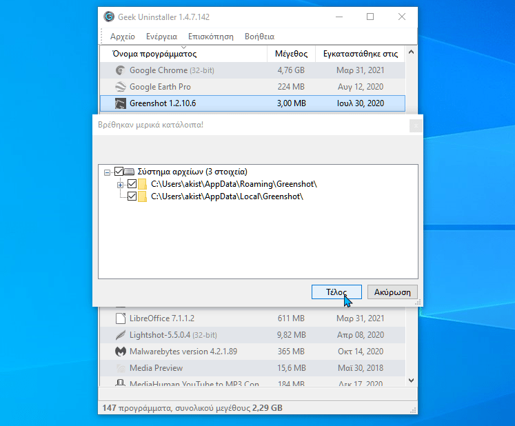
Task: Select the Σύστημα αρχείων (3 στοιχεία) label
Action: click(x=192, y=172)
